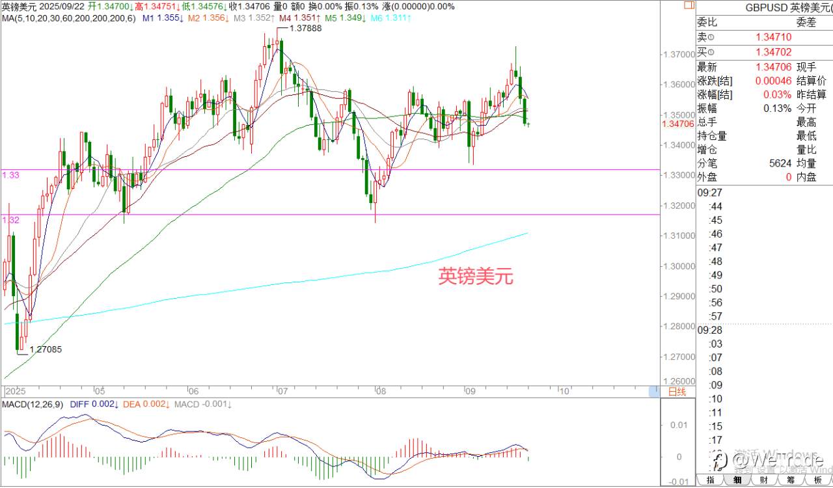Viewport: 833px width, 488px height.
Task: Click the DIFF 0.002 value label
Action: [x=94, y=404]
